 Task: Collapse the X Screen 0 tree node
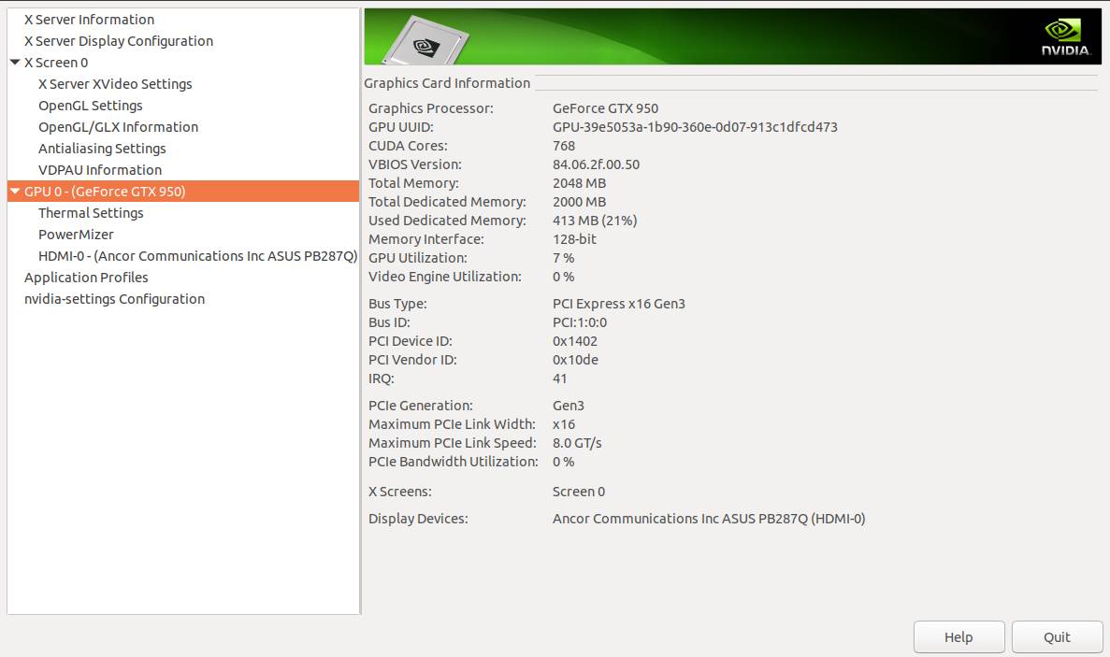coord(15,63)
